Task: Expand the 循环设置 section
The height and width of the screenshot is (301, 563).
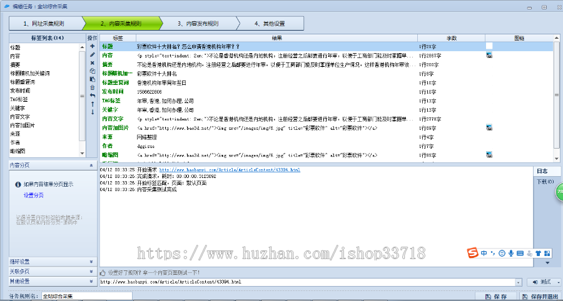Action: 91,262
